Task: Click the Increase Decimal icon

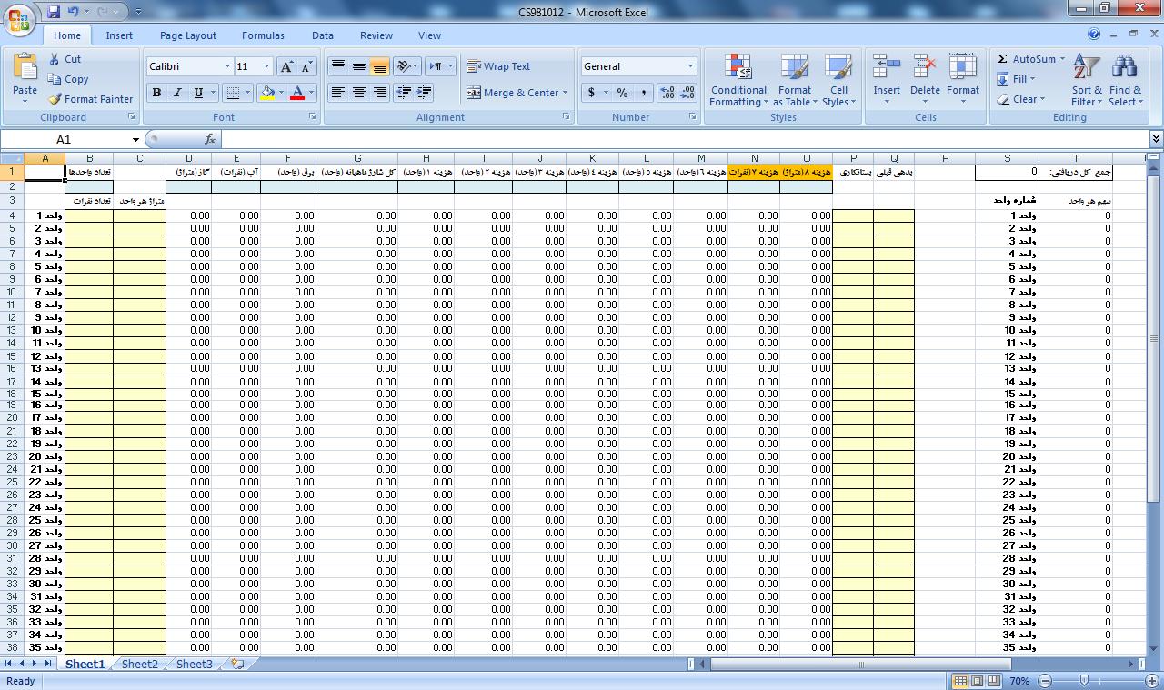Action: [x=667, y=93]
